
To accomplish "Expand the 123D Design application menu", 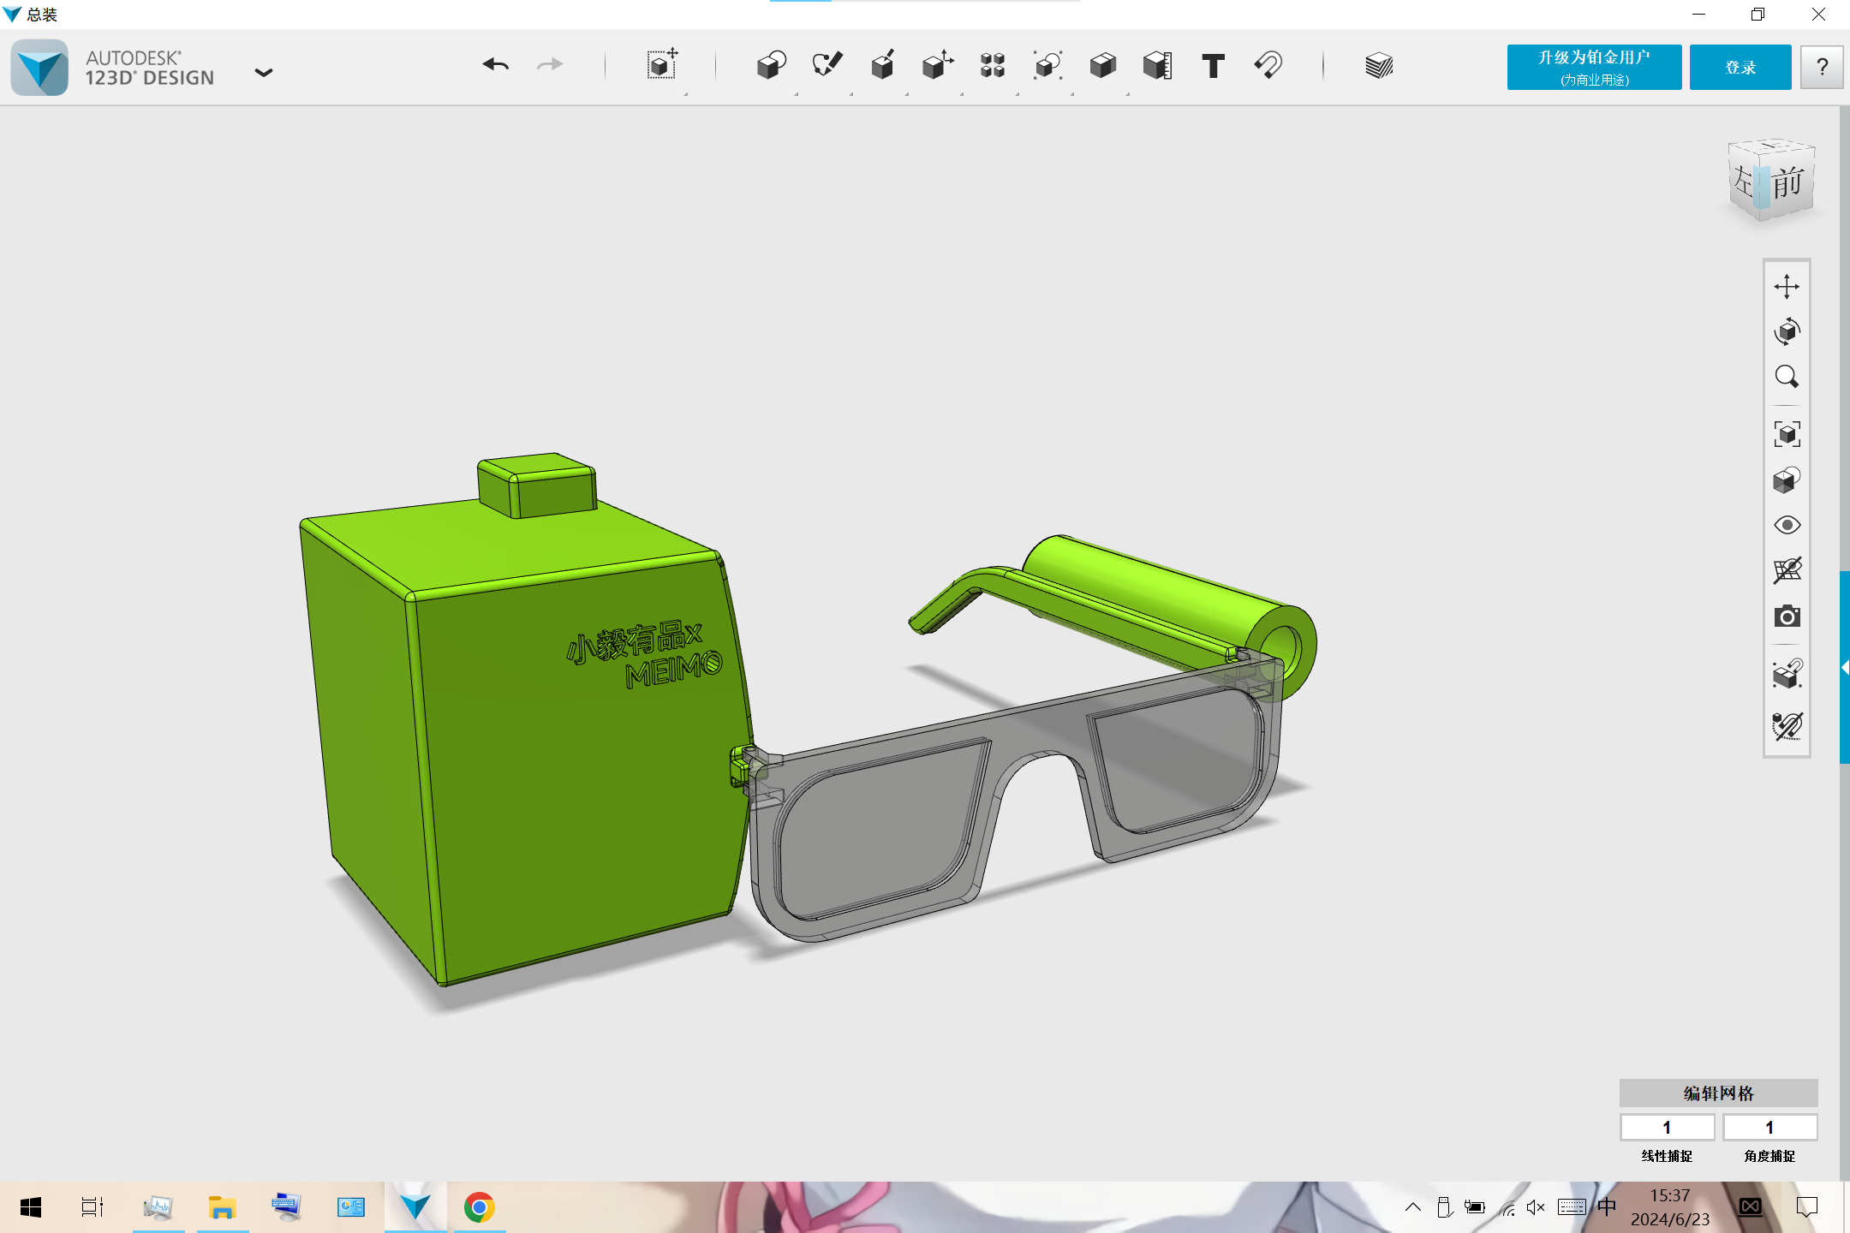I will coord(264,73).
